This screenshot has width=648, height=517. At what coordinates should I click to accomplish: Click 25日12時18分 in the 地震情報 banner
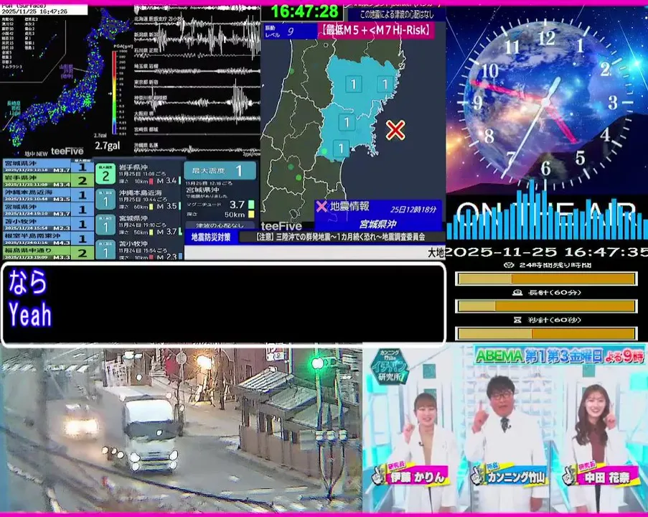pos(413,209)
